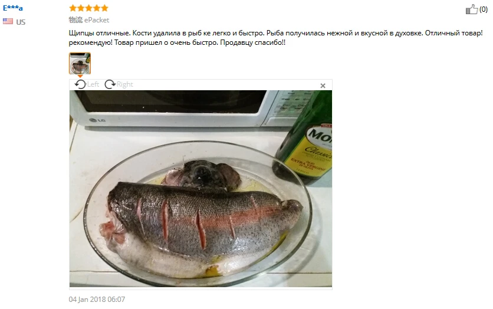The image size is (493, 309).
Task: Open reviewer E***a's profile name
Action: coord(12,8)
